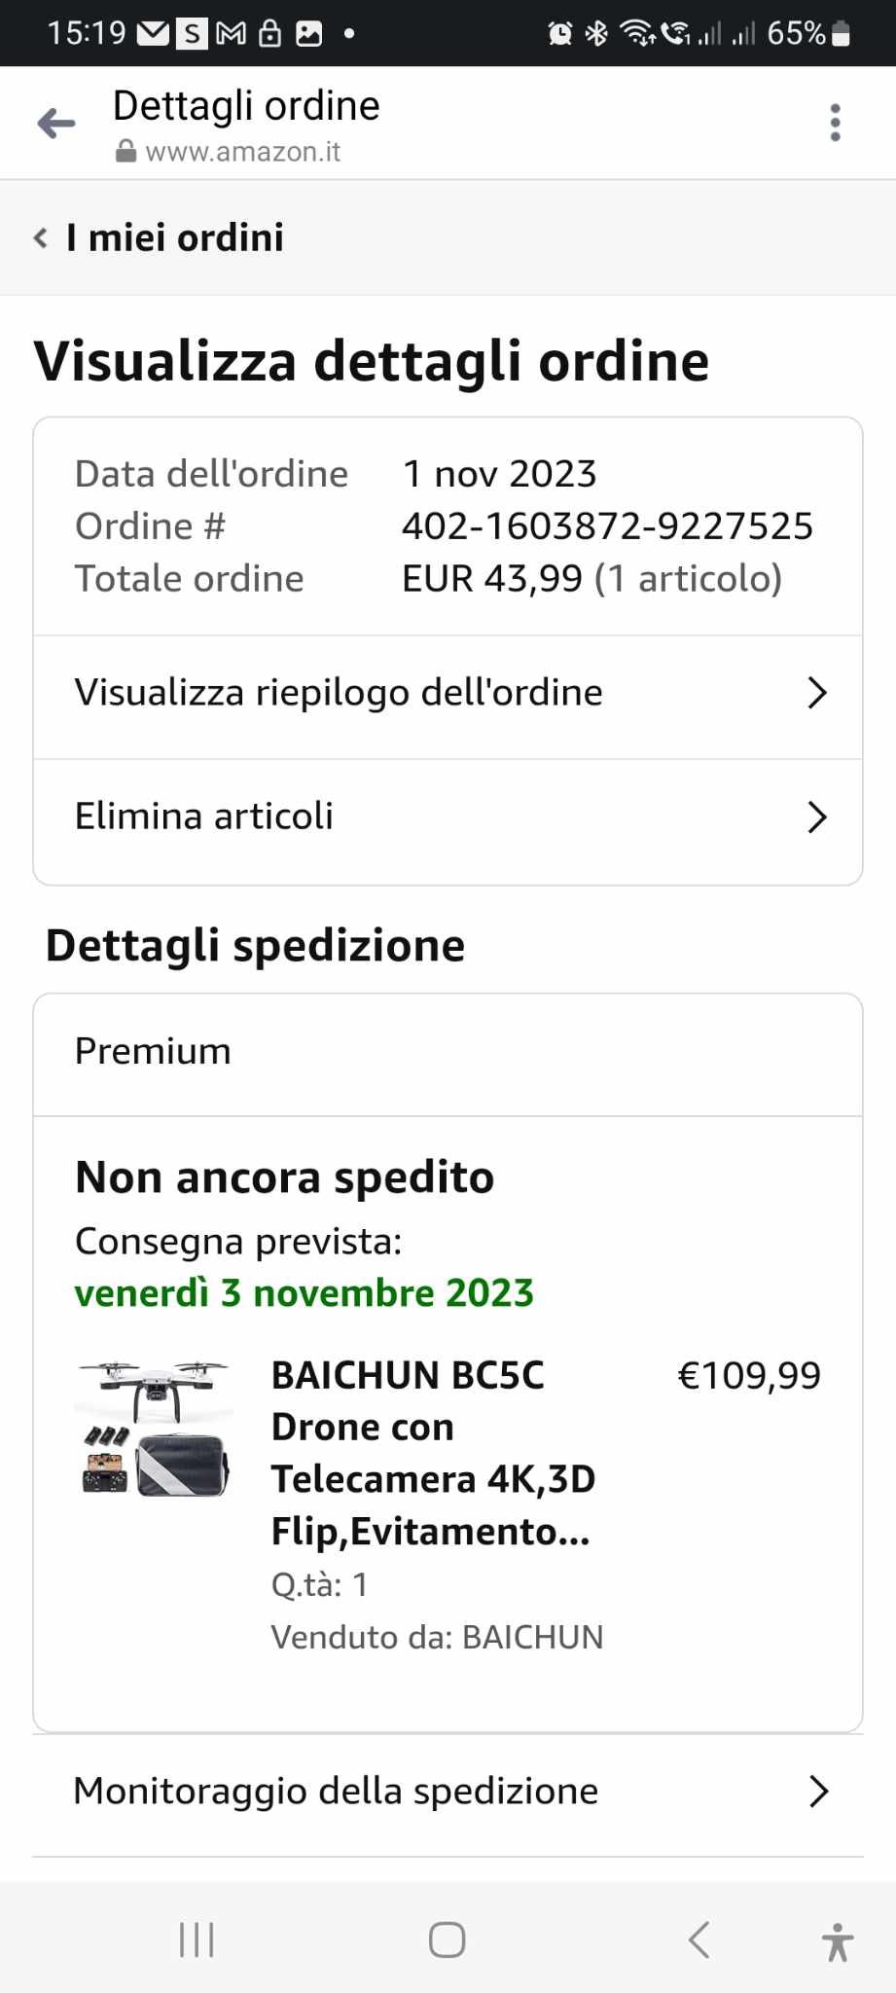
Task: Expand the Elimina articoli chevron
Action: point(817,817)
